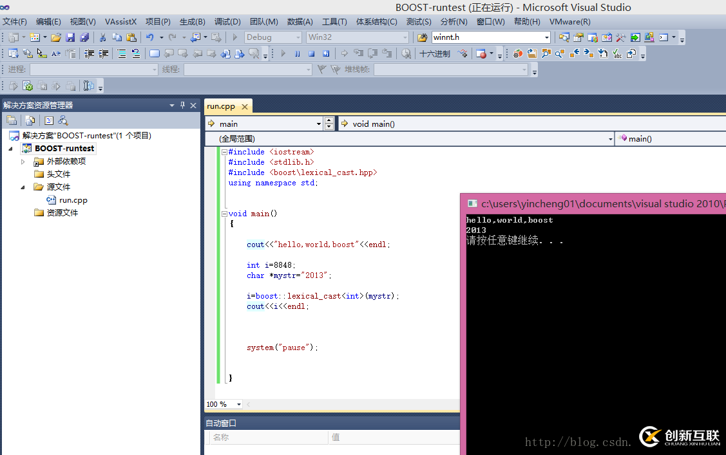Image resolution: width=726 pixels, height=455 pixels.
Task: Expand the 外部依赖项 tree node
Action: (x=23, y=162)
